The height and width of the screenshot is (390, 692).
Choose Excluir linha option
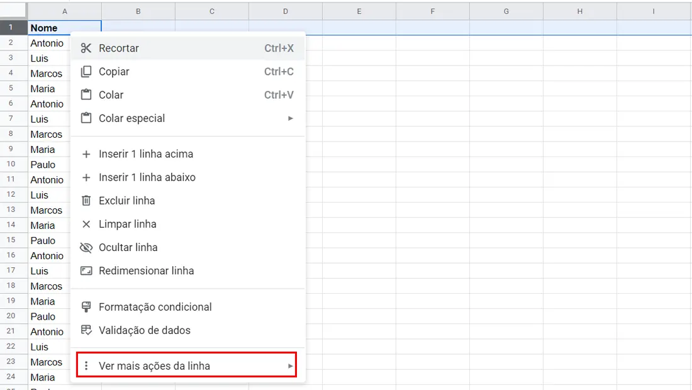187,201
